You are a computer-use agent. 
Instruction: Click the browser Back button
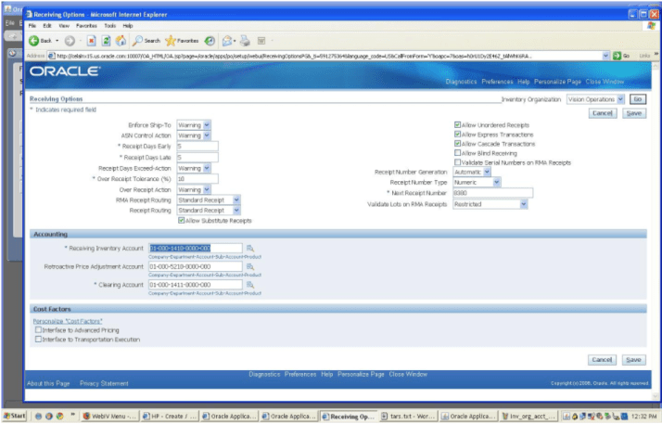point(39,41)
